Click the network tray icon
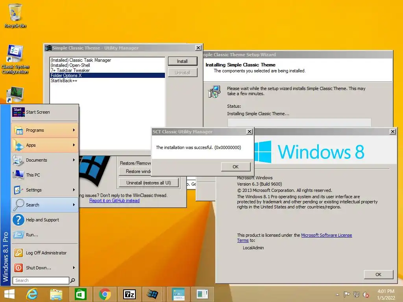403x302 pixels. 357,295
